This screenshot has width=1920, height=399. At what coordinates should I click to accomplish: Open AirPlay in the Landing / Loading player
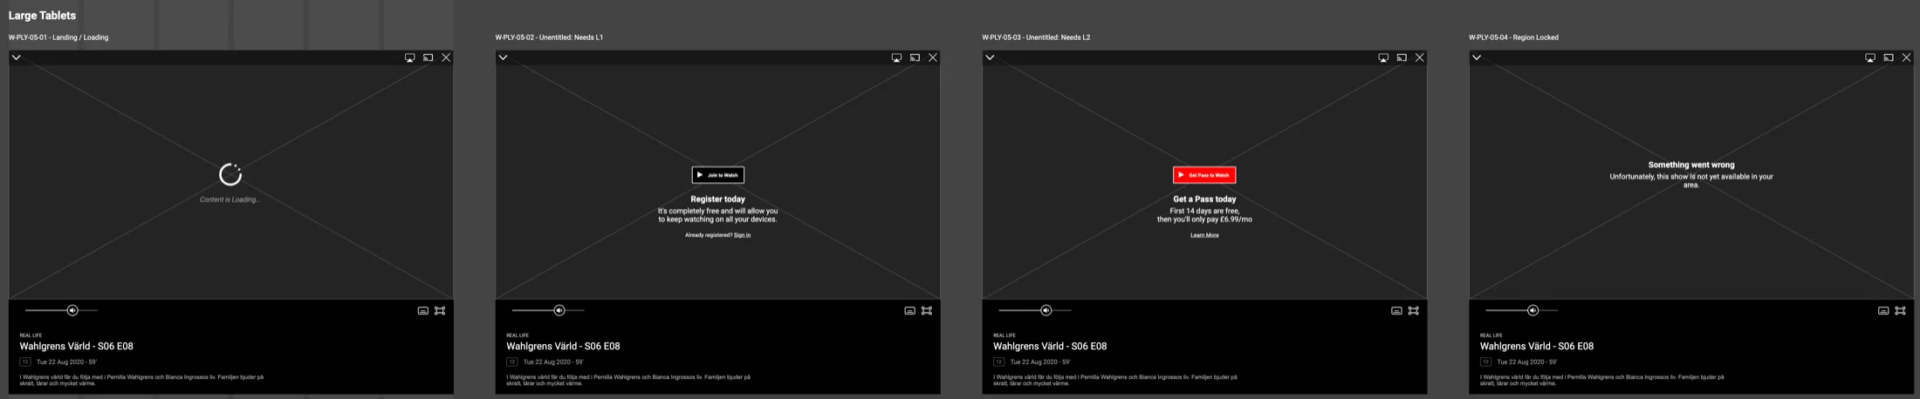click(409, 57)
